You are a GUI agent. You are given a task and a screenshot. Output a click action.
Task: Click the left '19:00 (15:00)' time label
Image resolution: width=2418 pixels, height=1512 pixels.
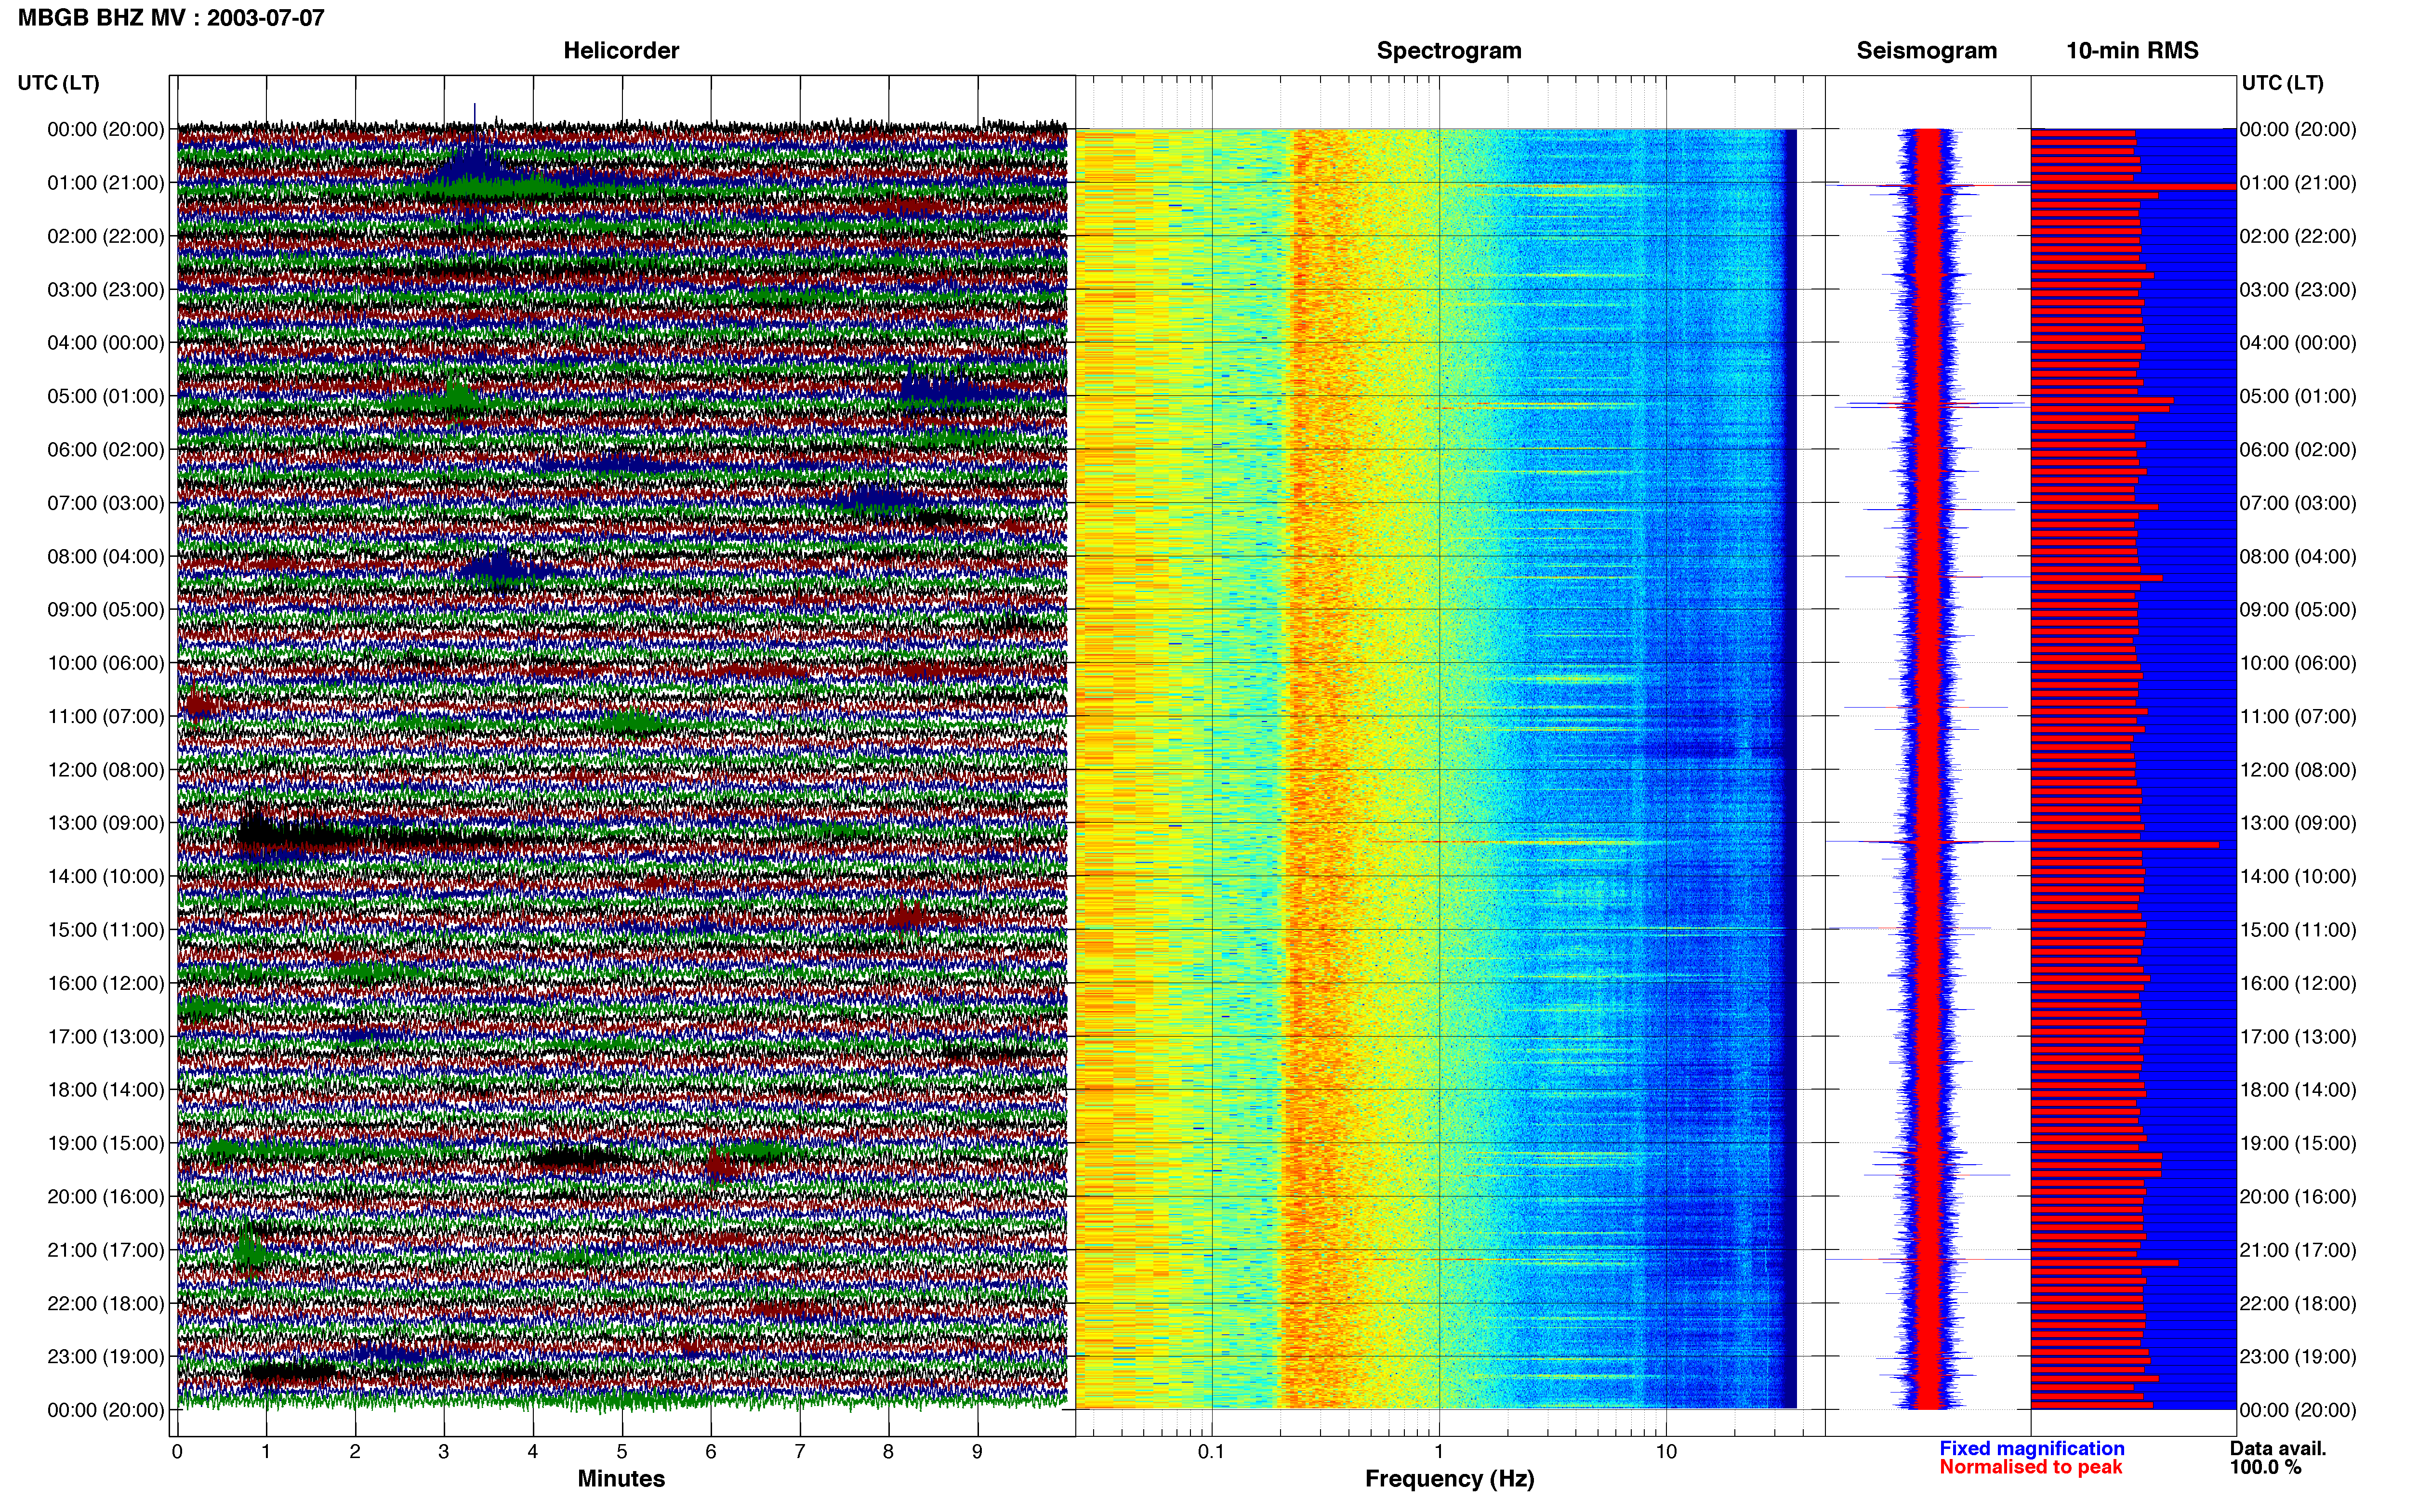106,1143
